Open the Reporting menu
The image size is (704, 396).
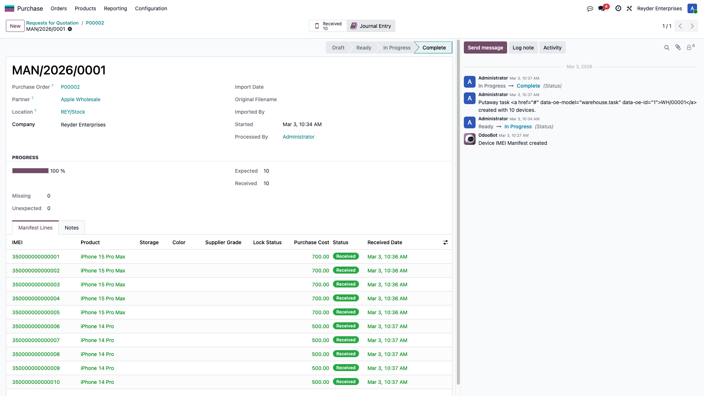click(x=115, y=8)
